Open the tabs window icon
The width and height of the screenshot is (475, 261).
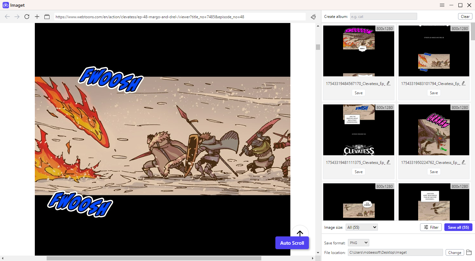pos(47,17)
